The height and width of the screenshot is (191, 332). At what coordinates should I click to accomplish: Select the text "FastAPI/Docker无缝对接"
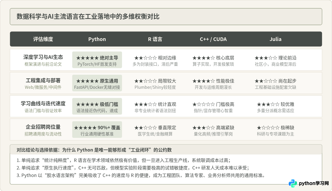coord(97,87)
